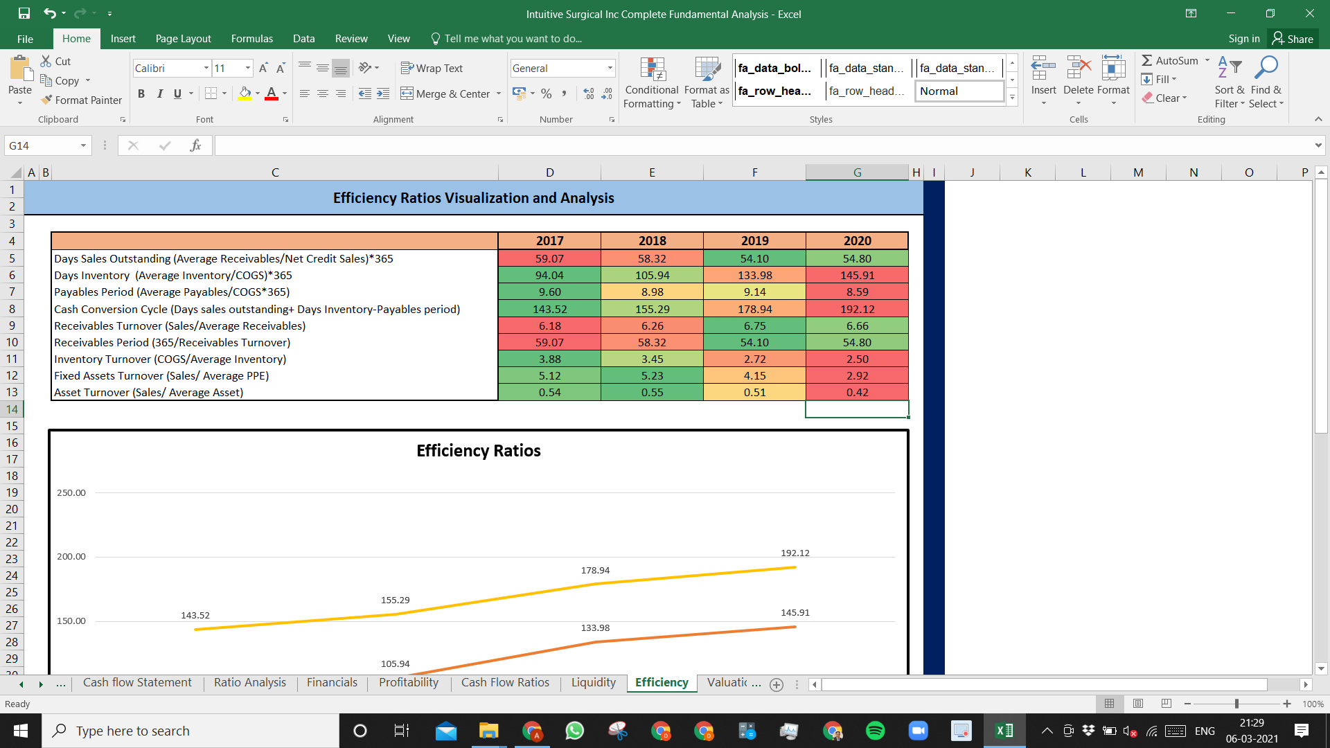The image size is (1330, 748).
Task: Click the Decrease Indent icon
Action: click(365, 93)
